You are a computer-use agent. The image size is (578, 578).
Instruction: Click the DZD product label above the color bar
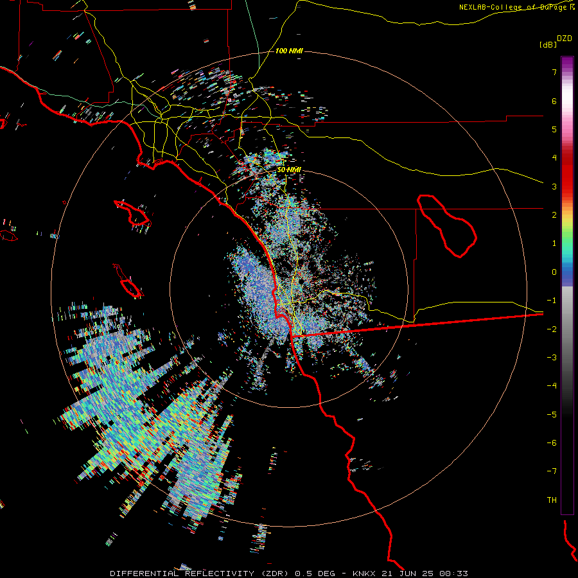click(565, 39)
